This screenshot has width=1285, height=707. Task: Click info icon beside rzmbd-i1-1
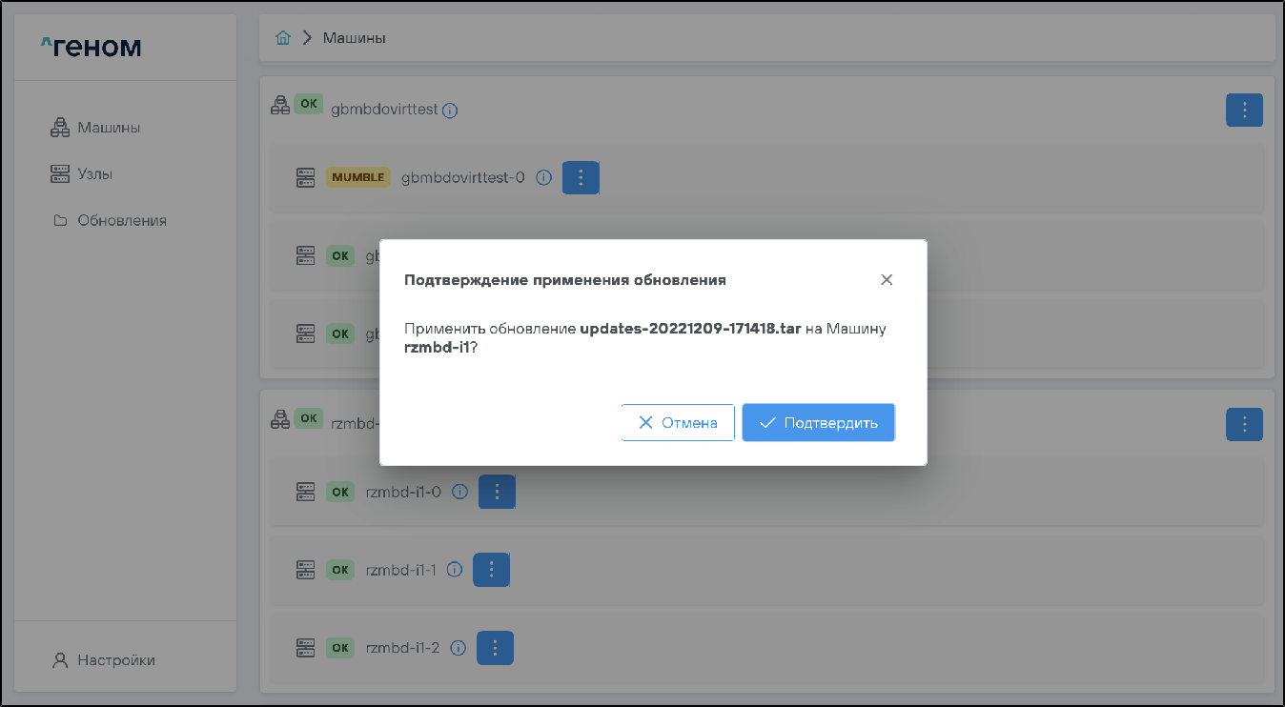455,570
